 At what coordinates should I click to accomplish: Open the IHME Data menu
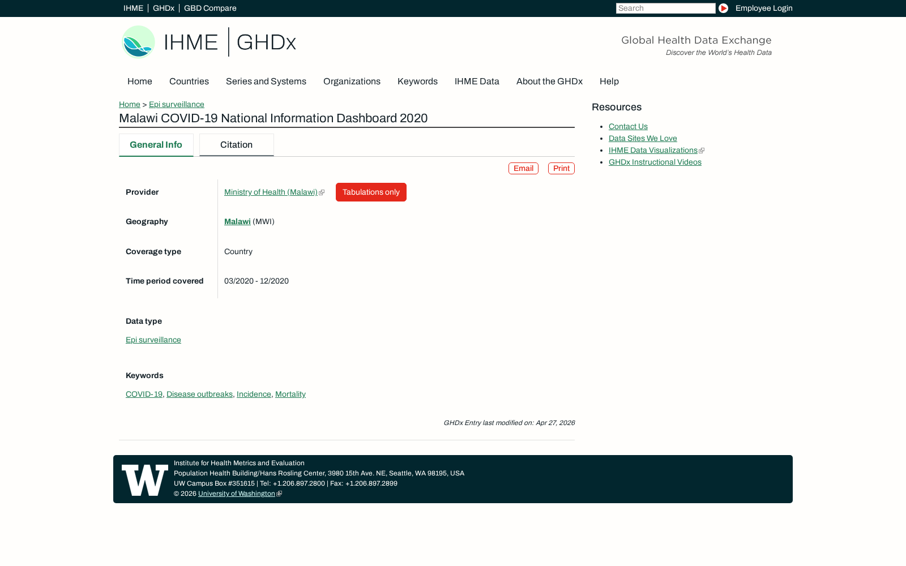[477, 82]
